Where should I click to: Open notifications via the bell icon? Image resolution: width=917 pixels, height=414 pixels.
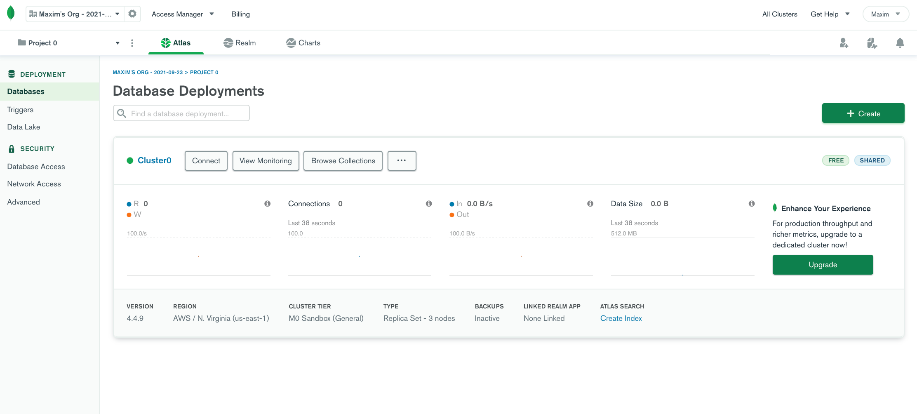(x=900, y=43)
